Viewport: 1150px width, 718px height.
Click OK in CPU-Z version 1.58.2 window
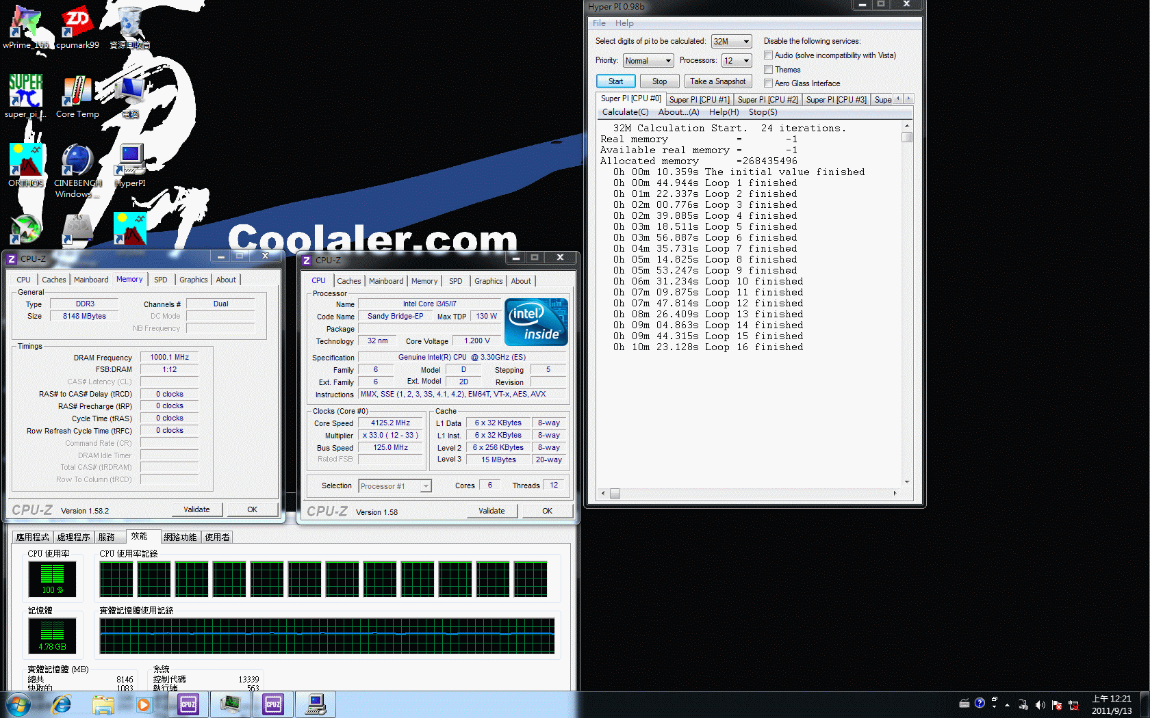click(x=252, y=509)
